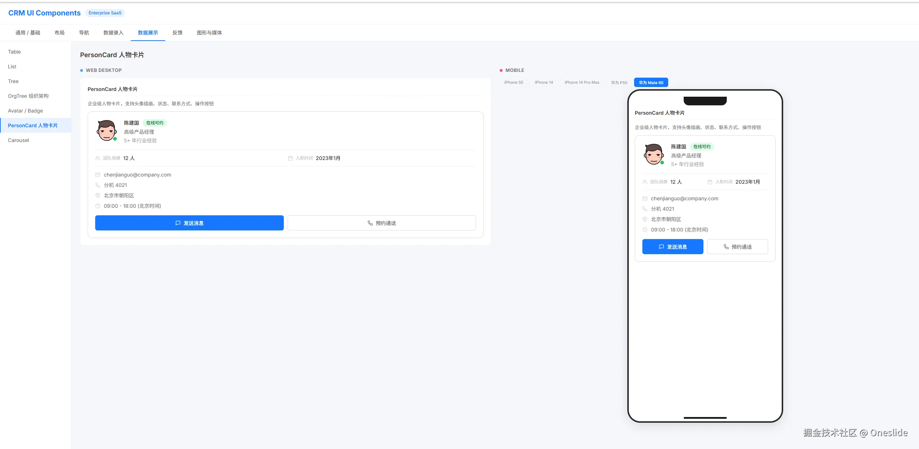Click the avatar illustration in desktop card
Image resolution: width=919 pixels, height=449 pixels.
point(107,130)
